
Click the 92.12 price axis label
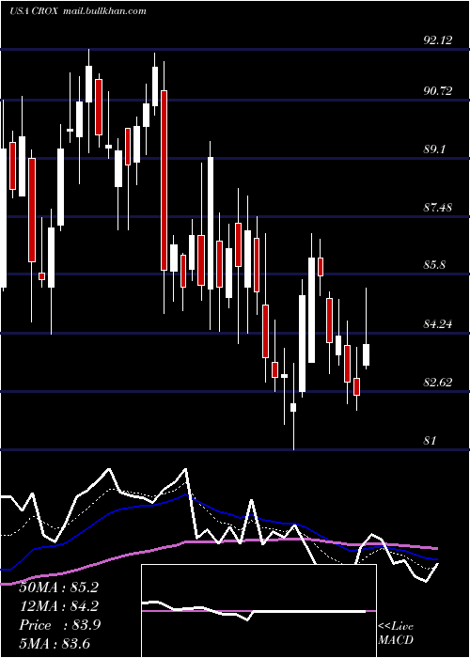(x=438, y=40)
